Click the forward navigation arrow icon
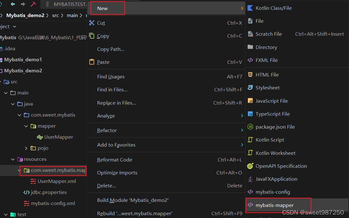The height and width of the screenshot is (218, 349). coord(23,4)
